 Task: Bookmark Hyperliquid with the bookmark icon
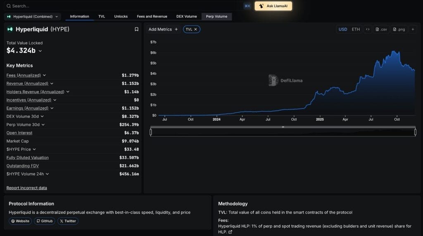(136, 29)
